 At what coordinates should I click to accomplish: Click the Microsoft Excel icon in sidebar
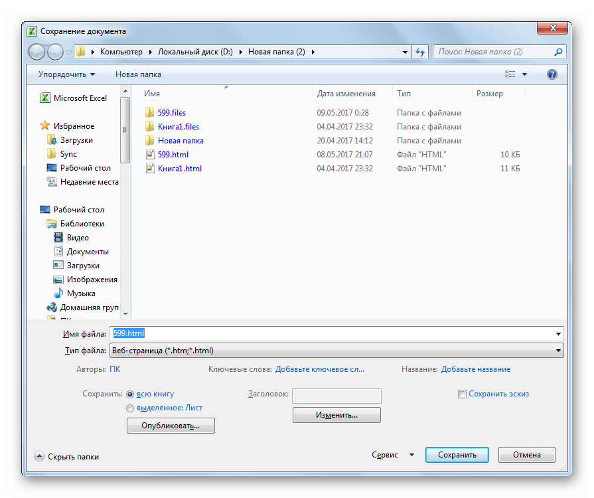pos(45,98)
